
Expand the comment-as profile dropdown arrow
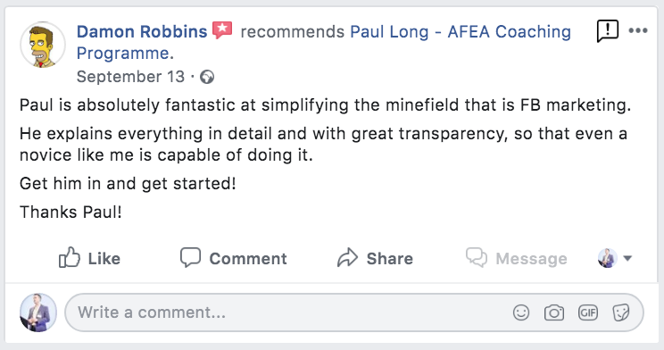[x=627, y=258]
